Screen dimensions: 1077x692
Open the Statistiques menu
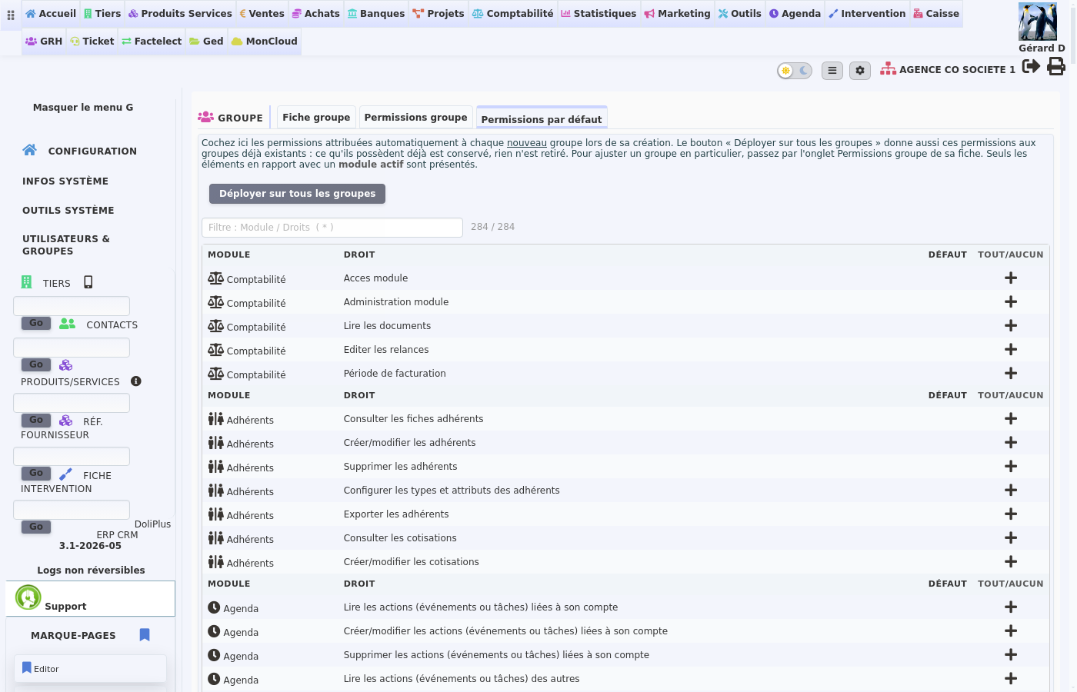599,14
